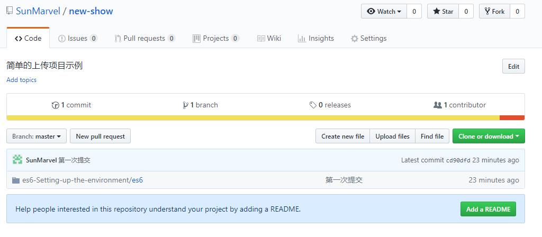Fork the repository
The width and height of the screenshot is (542, 237).
[x=495, y=12]
